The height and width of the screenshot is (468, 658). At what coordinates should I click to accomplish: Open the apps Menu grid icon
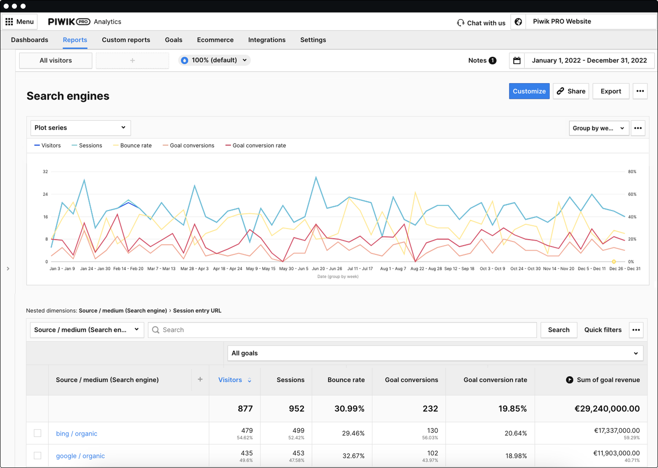coord(10,21)
